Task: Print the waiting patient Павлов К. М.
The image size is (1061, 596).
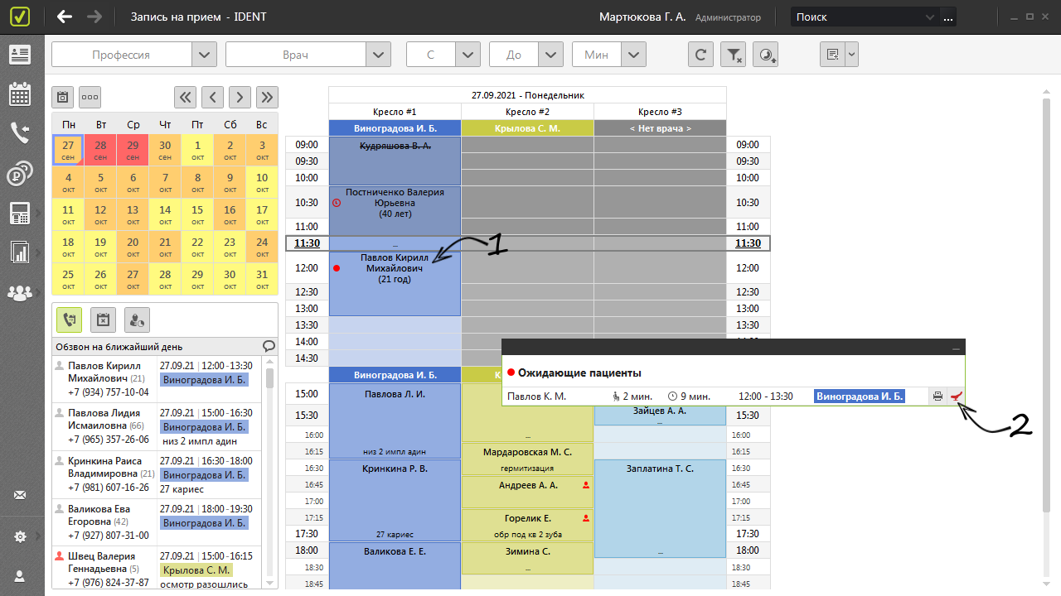Action: click(937, 397)
